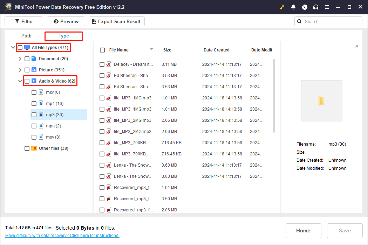This screenshot has width=368, height=245.
Task: Sort by the File Name column header
Action: pyautogui.click(x=119, y=50)
